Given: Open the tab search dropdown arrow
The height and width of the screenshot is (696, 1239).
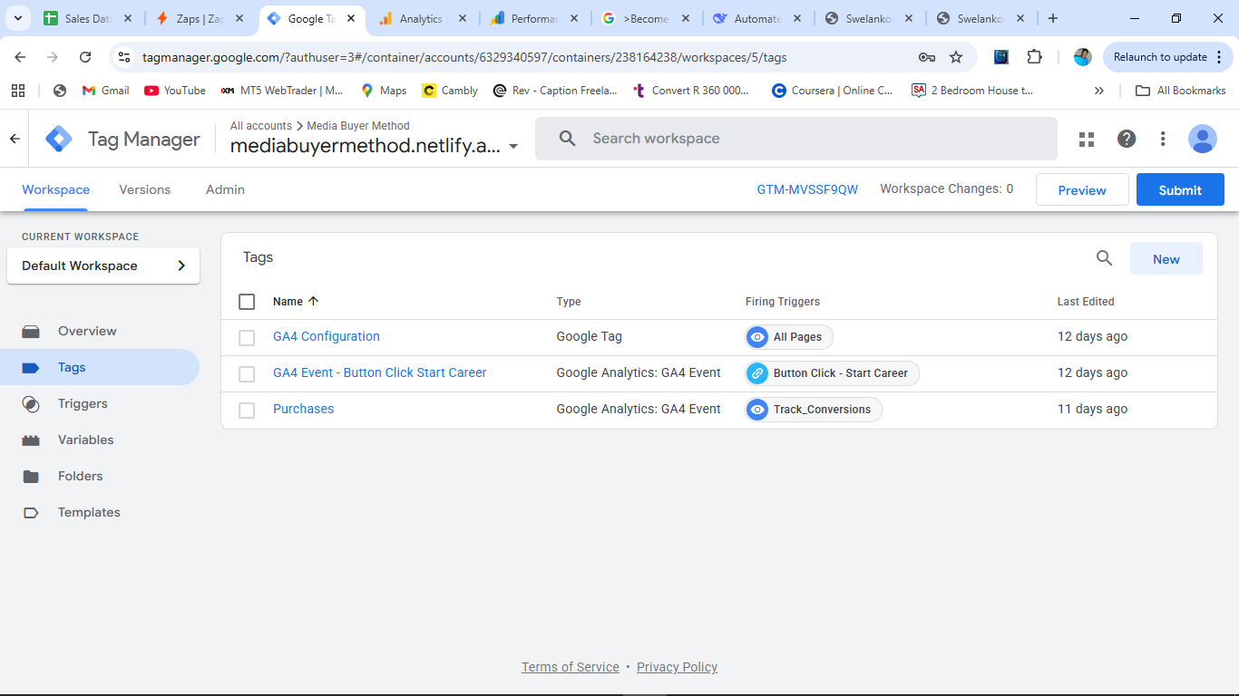Looking at the screenshot, I should pos(17,18).
